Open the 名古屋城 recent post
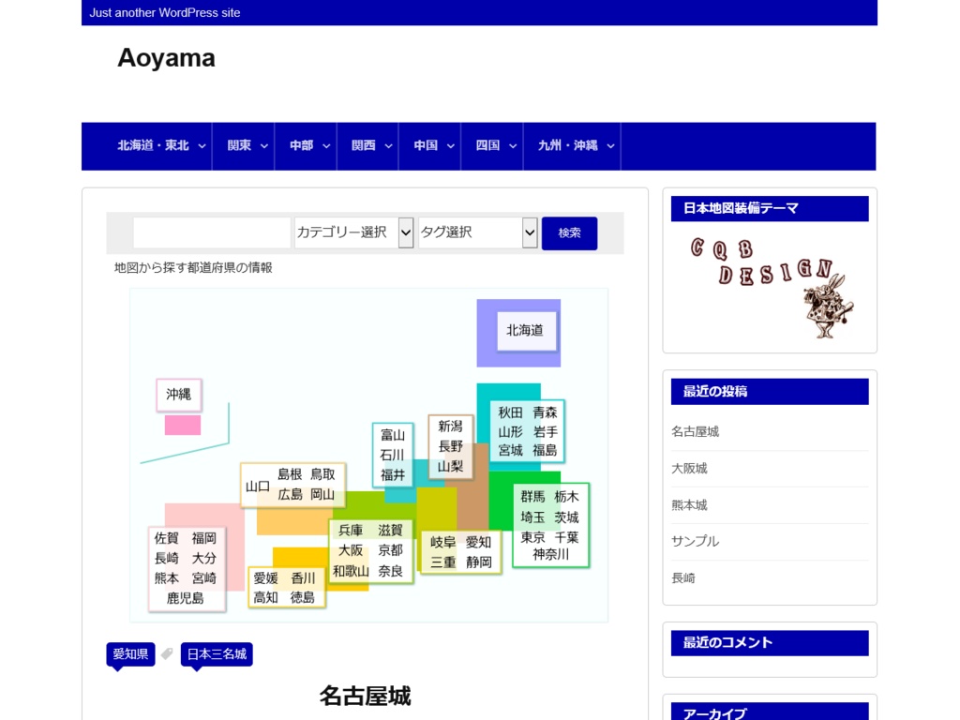960x720 pixels. tap(695, 431)
